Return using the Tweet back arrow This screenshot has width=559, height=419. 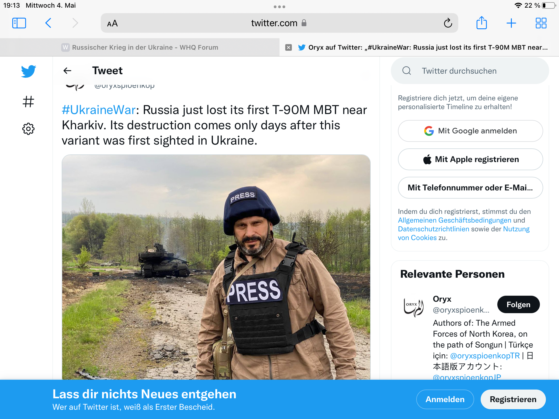tap(67, 71)
